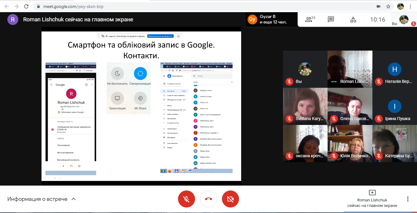The height and width of the screenshot is (213, 417).
Task: Open the meeting chat panel
Action: (x=331, y=20)
